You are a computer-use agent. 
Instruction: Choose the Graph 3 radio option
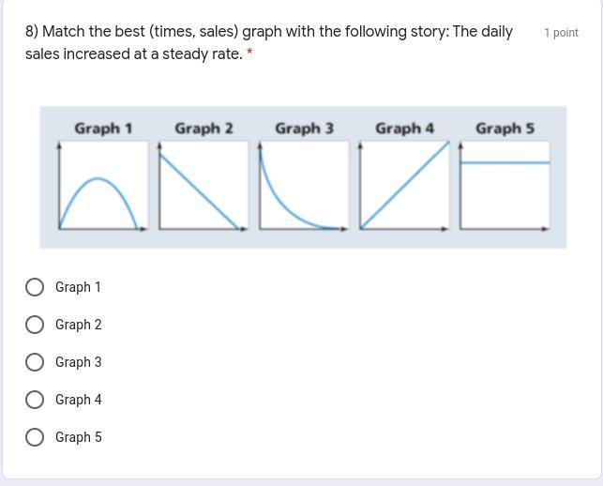point(35,362)
